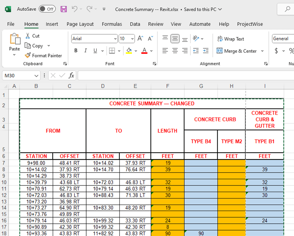
Task: Click Increase Font Size icon
Action: [x=140, y=39]
